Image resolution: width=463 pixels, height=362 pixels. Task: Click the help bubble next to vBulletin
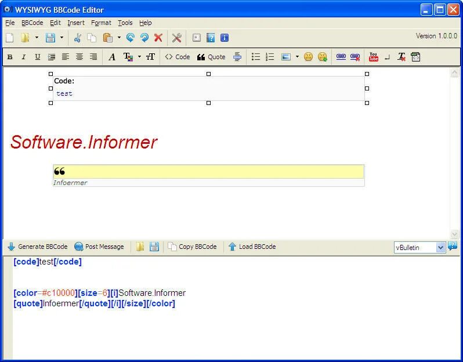click(453, 245)
